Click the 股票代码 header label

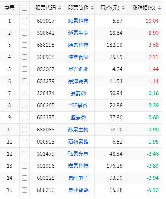point(45,8)
